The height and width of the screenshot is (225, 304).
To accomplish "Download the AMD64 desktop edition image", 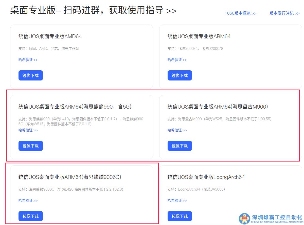I will (x=30, y=75).
